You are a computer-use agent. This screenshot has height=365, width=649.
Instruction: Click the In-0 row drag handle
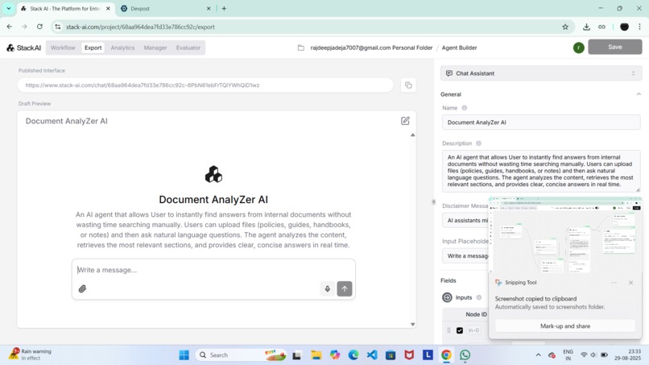[x=449, y=330]
